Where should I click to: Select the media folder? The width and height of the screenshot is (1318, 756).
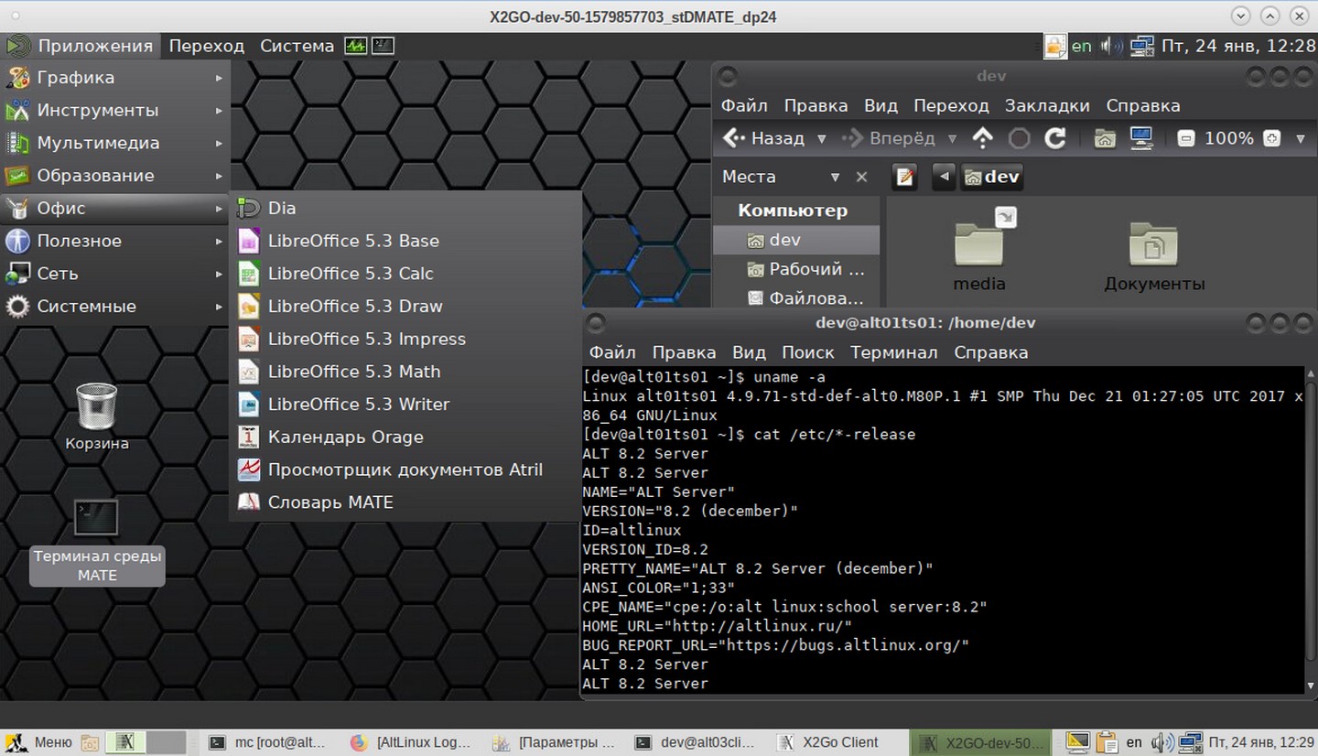(x=979, y=252)
